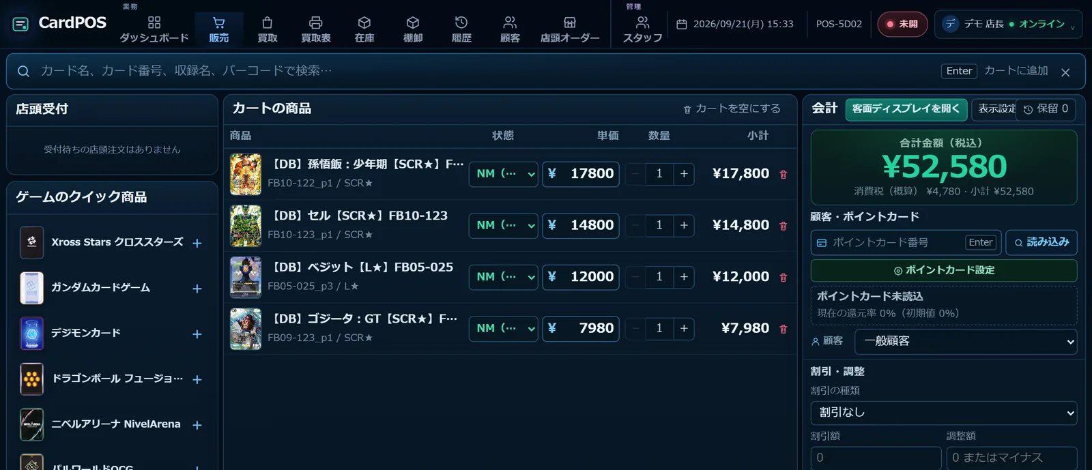Increase quantity of ベジット FB05-025
This screenshot has height=470, width=1092.
pos(684,277)
